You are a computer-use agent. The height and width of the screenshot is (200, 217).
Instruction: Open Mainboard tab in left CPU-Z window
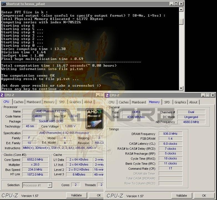point(34,102)
